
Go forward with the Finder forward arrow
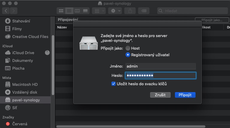(14, 11)
